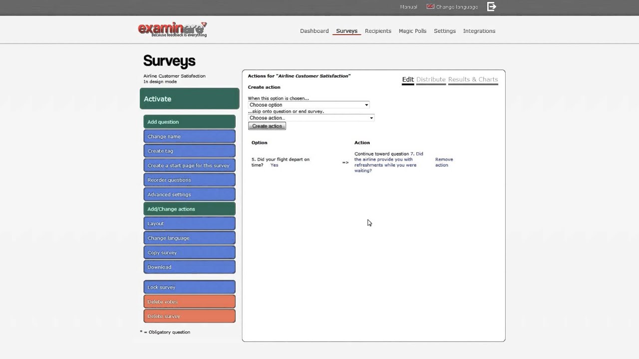Click Download button

pyautogui.click(x=189, y=267)
